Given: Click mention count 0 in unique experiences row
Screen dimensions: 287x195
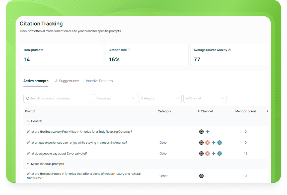Looking at the screenshot, I should [x=246, y=143].
